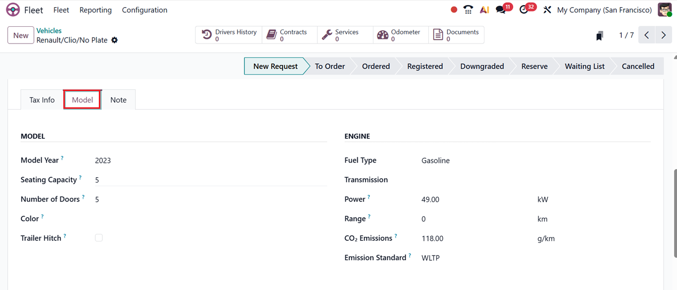Open the Vehicles breadcrumb link

click(49, 31)
